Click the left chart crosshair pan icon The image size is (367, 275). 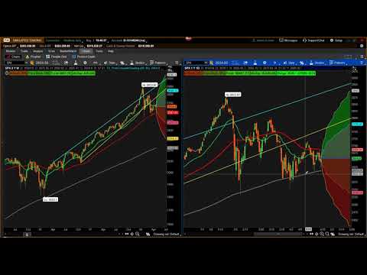click(x=132, y=234)
